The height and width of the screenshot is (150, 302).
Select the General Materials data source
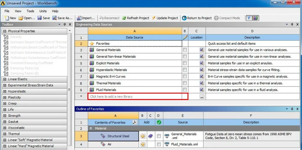135,50
